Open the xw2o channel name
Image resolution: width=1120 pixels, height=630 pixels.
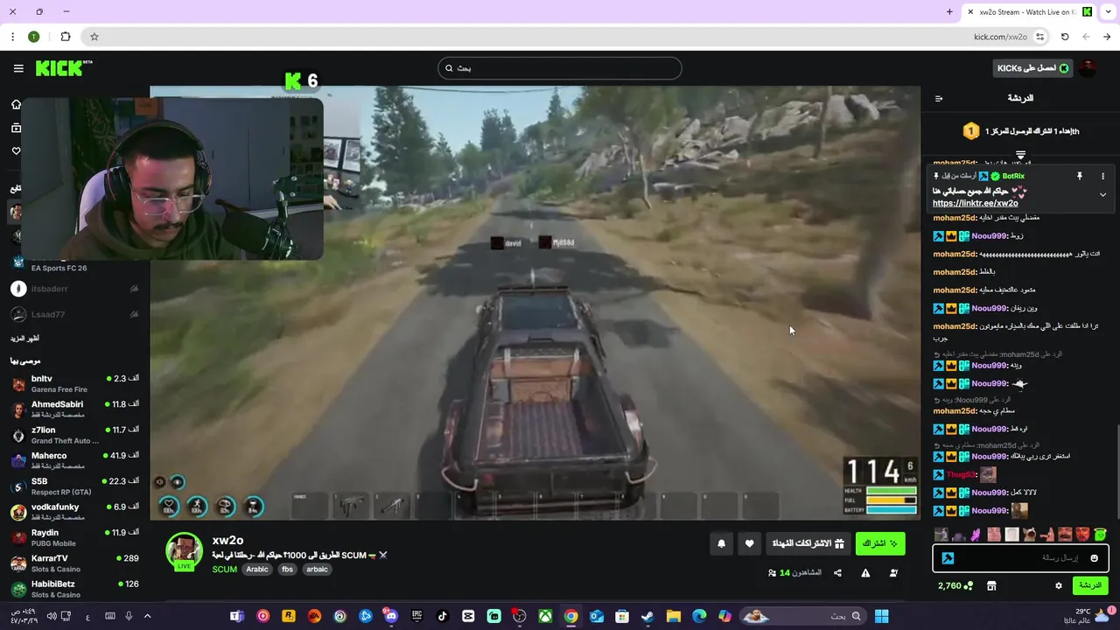coord(227,541)
